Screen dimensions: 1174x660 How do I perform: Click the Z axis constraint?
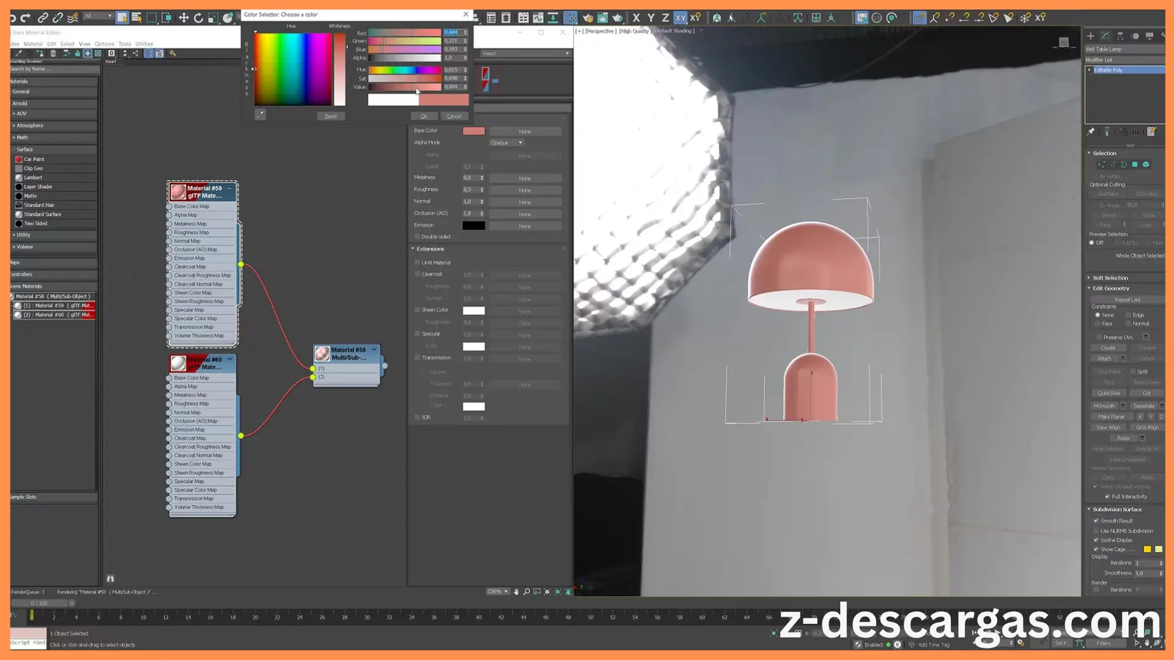click(665, 18)
